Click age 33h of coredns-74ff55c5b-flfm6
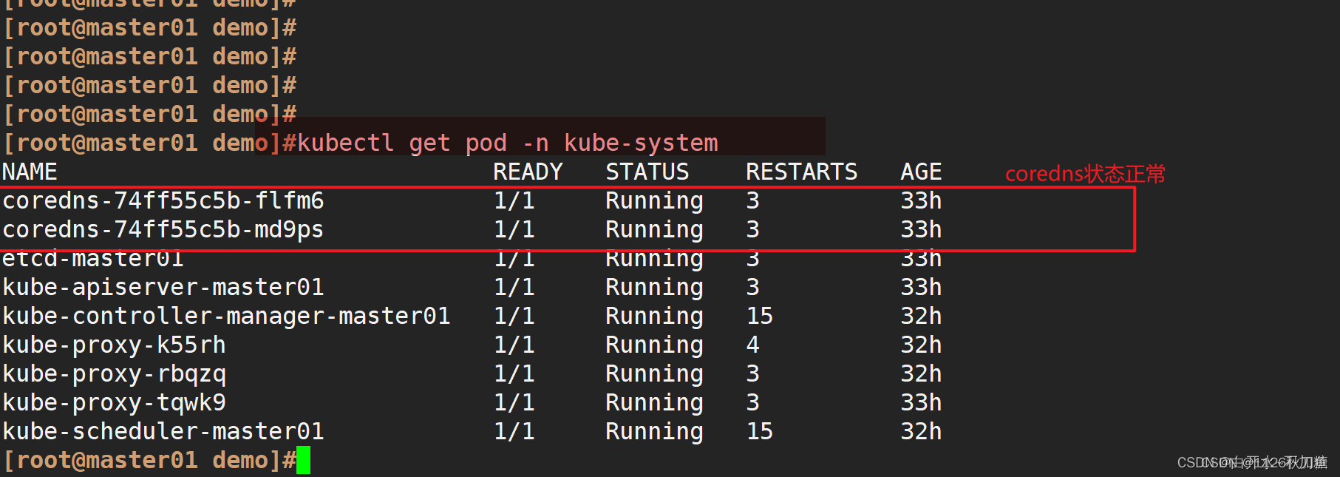The height and width of the screenshot is (477, 1340). [921, 200]
